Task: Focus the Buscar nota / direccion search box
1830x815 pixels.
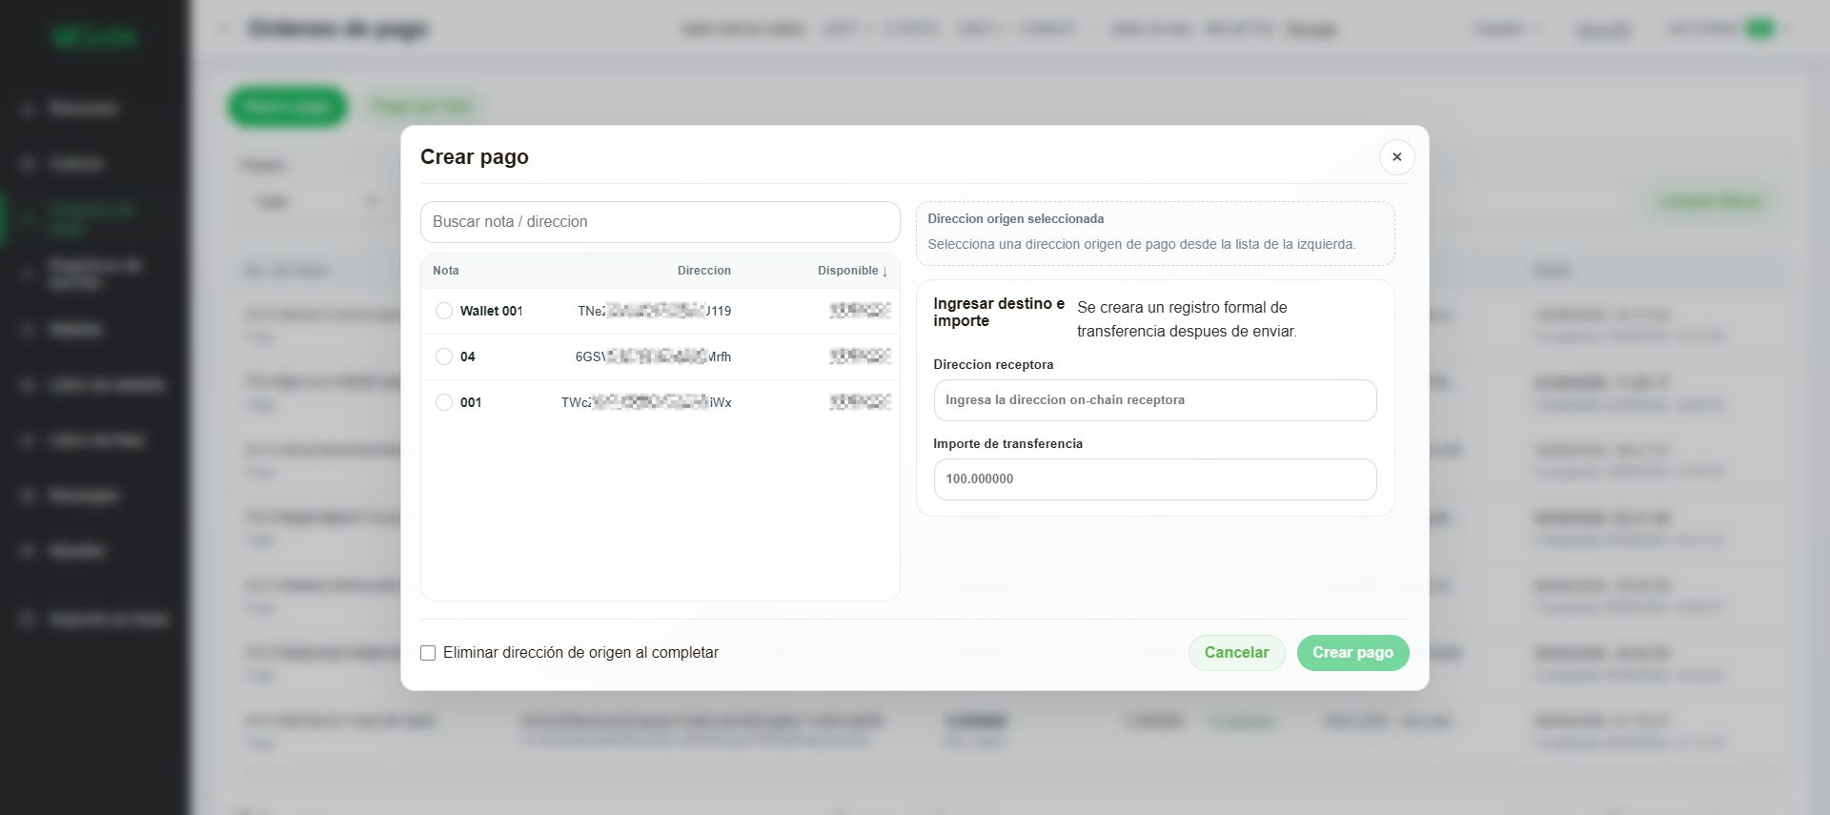Action: (660, 222)
